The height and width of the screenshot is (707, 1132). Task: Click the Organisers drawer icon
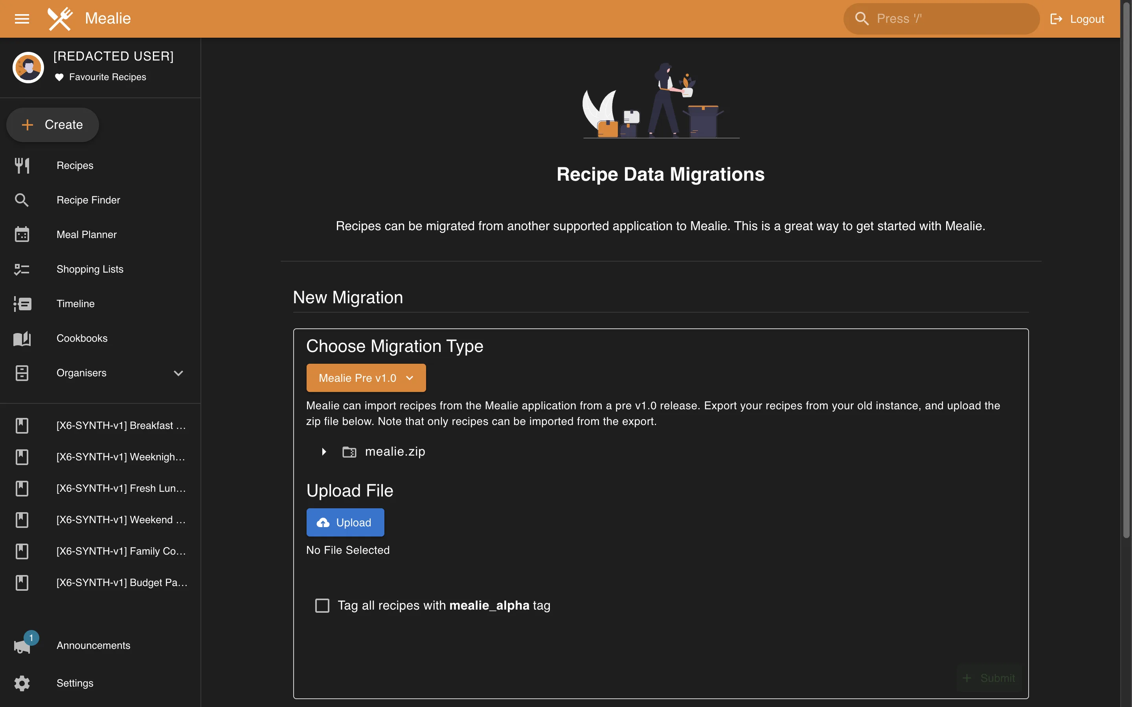[x=22, y=373]
